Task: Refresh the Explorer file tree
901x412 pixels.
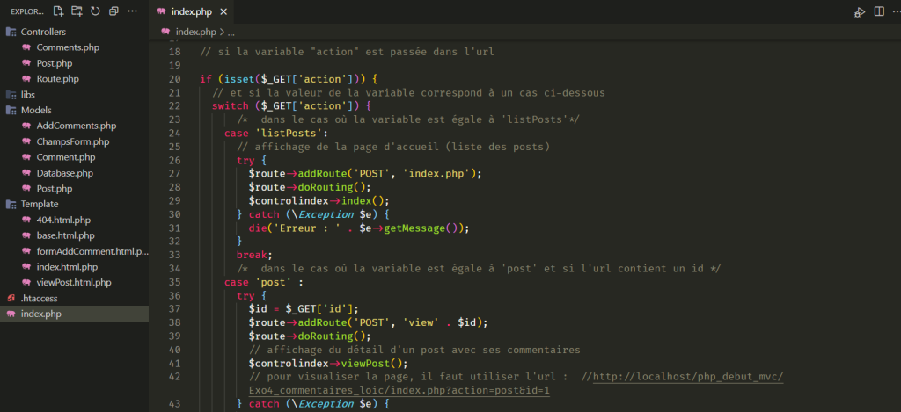Action: 94,11
